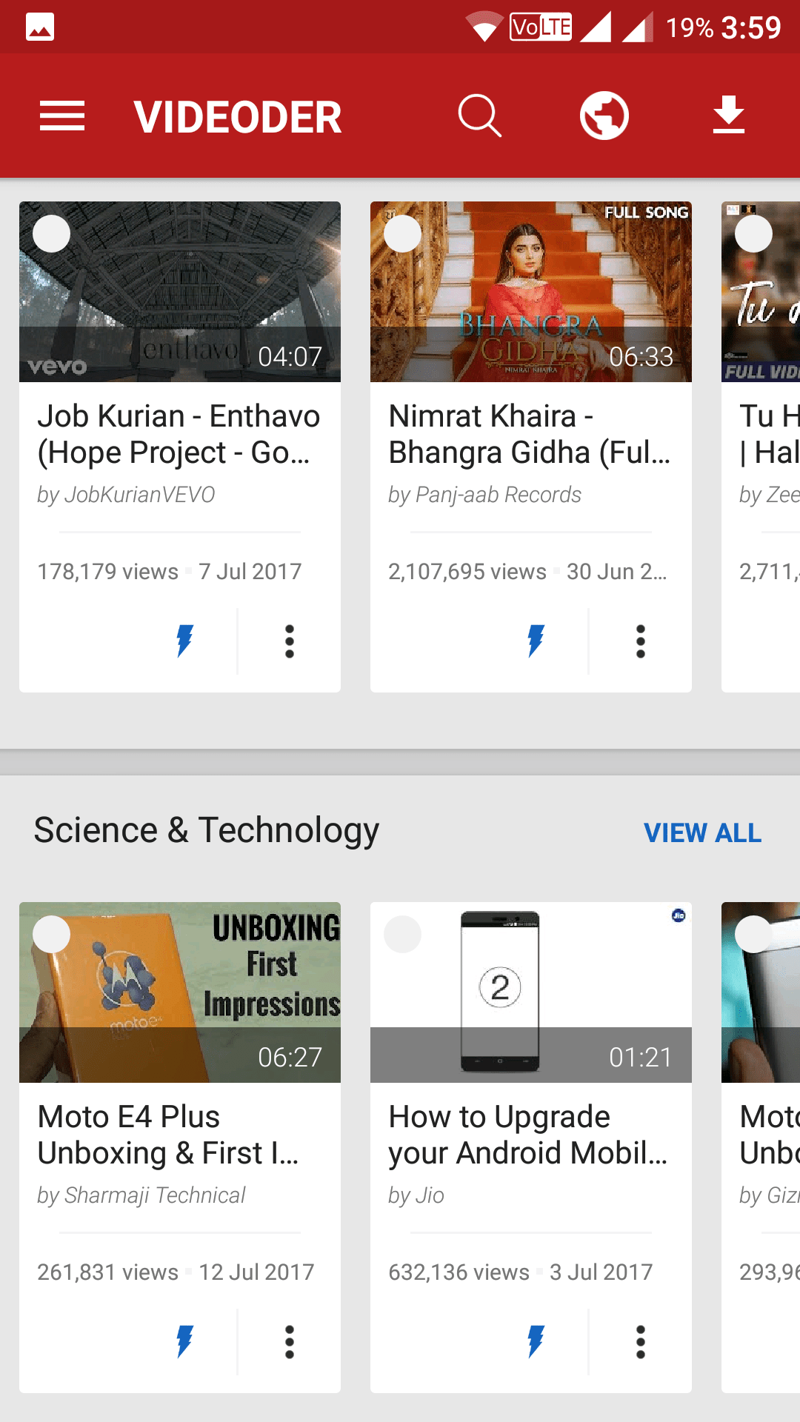This screenshot has width=800, height=1422.
Task: Select the Job Kurian video circle
Action: (x=52, y=234)
